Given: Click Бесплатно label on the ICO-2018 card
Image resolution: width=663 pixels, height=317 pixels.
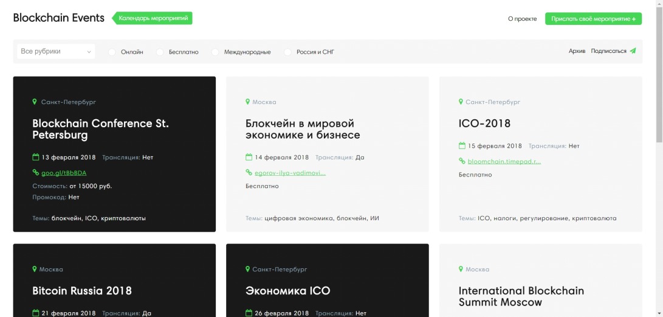Looking at the screenshot, I should pyautogui.click(x=475, y=175).
